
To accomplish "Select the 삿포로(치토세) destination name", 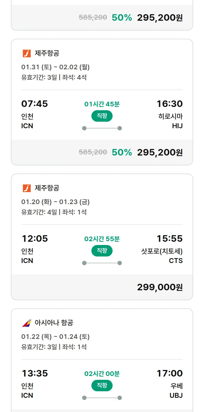I will [x=162, y=251].
